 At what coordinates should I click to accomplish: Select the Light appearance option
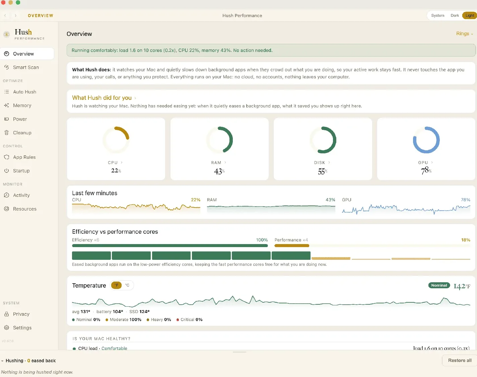pos(470,15)
